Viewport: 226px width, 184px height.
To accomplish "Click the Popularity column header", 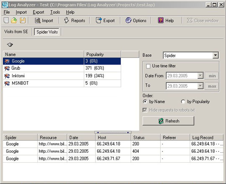I will (x=103, y=54).
